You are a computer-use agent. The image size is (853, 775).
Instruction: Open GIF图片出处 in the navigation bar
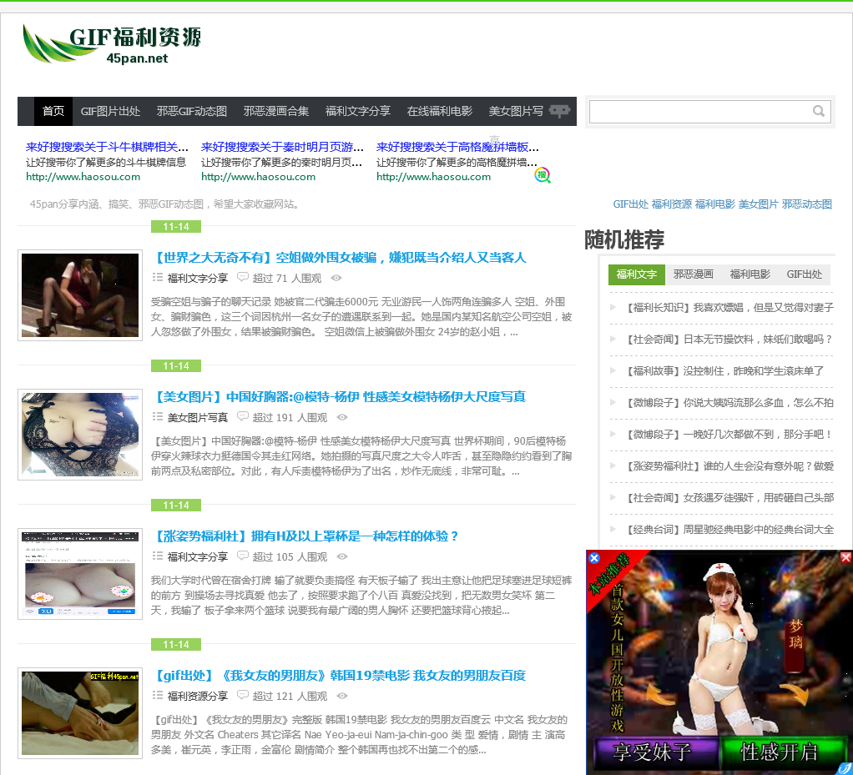110,111
